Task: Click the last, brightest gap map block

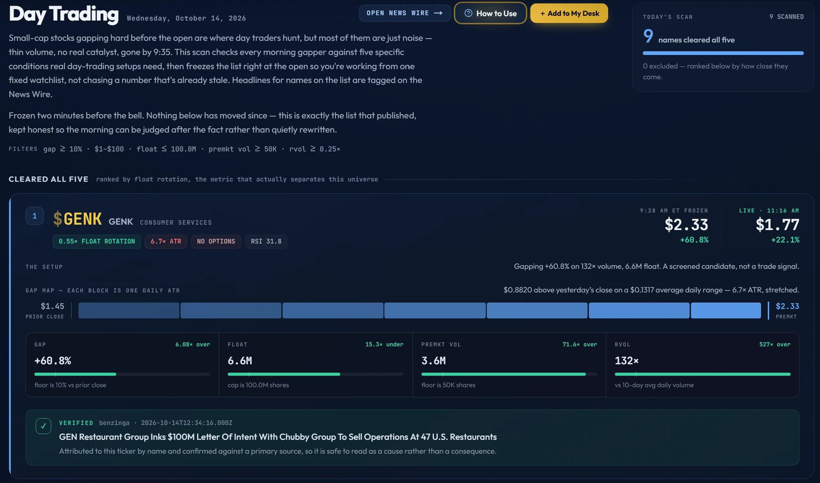Action: [726, 310]
